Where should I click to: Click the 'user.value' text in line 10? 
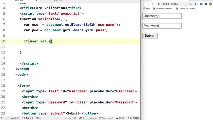[x=40, y=41]
